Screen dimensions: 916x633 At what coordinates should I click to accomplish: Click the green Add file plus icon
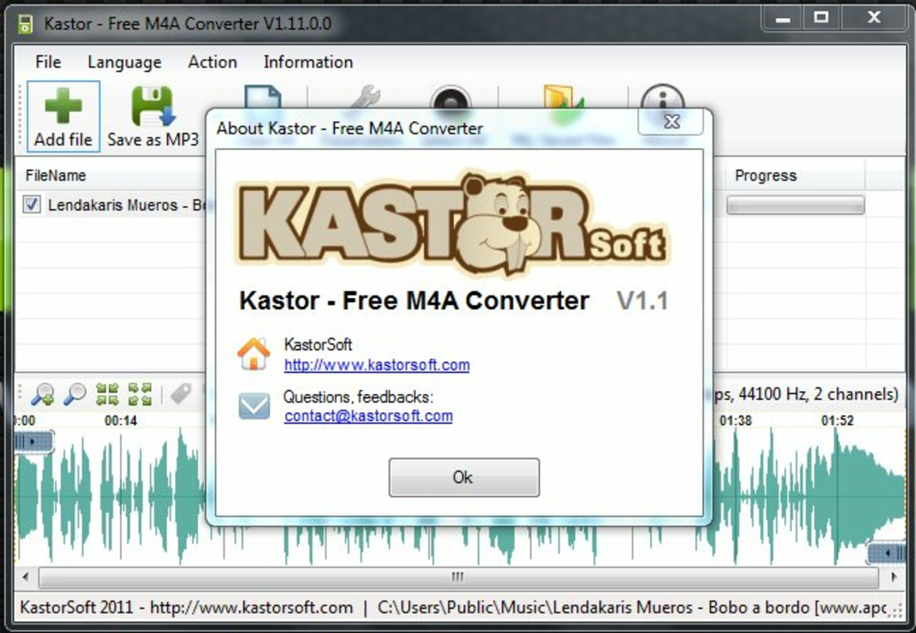pyautogui.click(x=63, y=106)
